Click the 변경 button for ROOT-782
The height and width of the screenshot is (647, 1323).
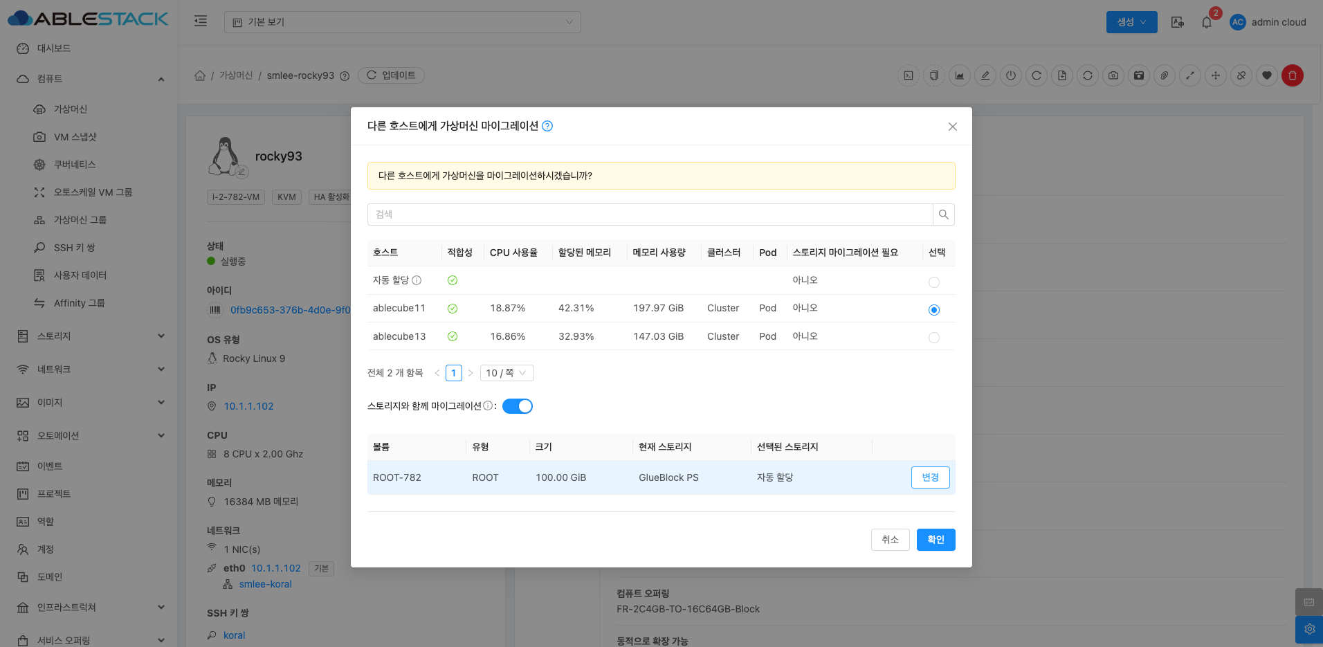[x=930, y=477]
